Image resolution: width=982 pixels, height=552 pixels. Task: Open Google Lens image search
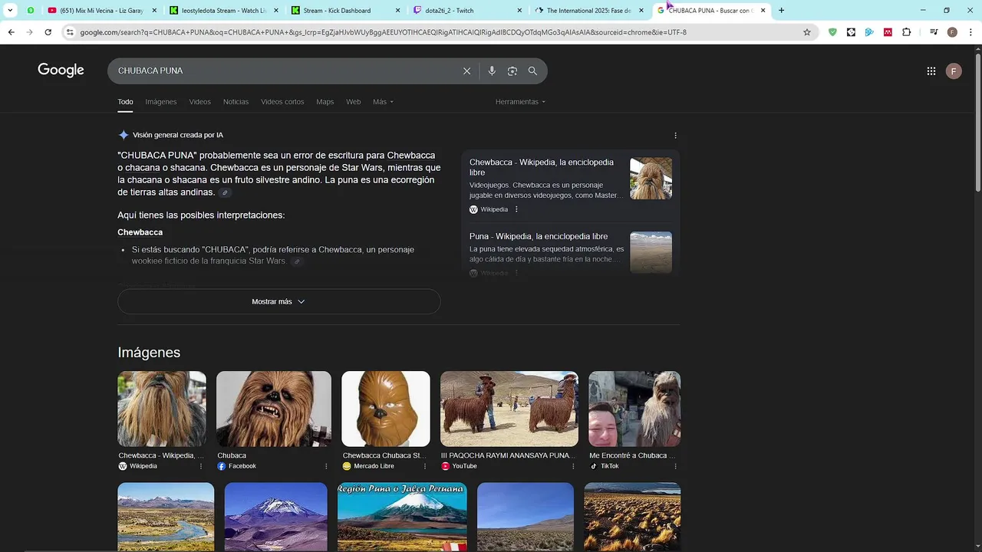coord(512,71)
